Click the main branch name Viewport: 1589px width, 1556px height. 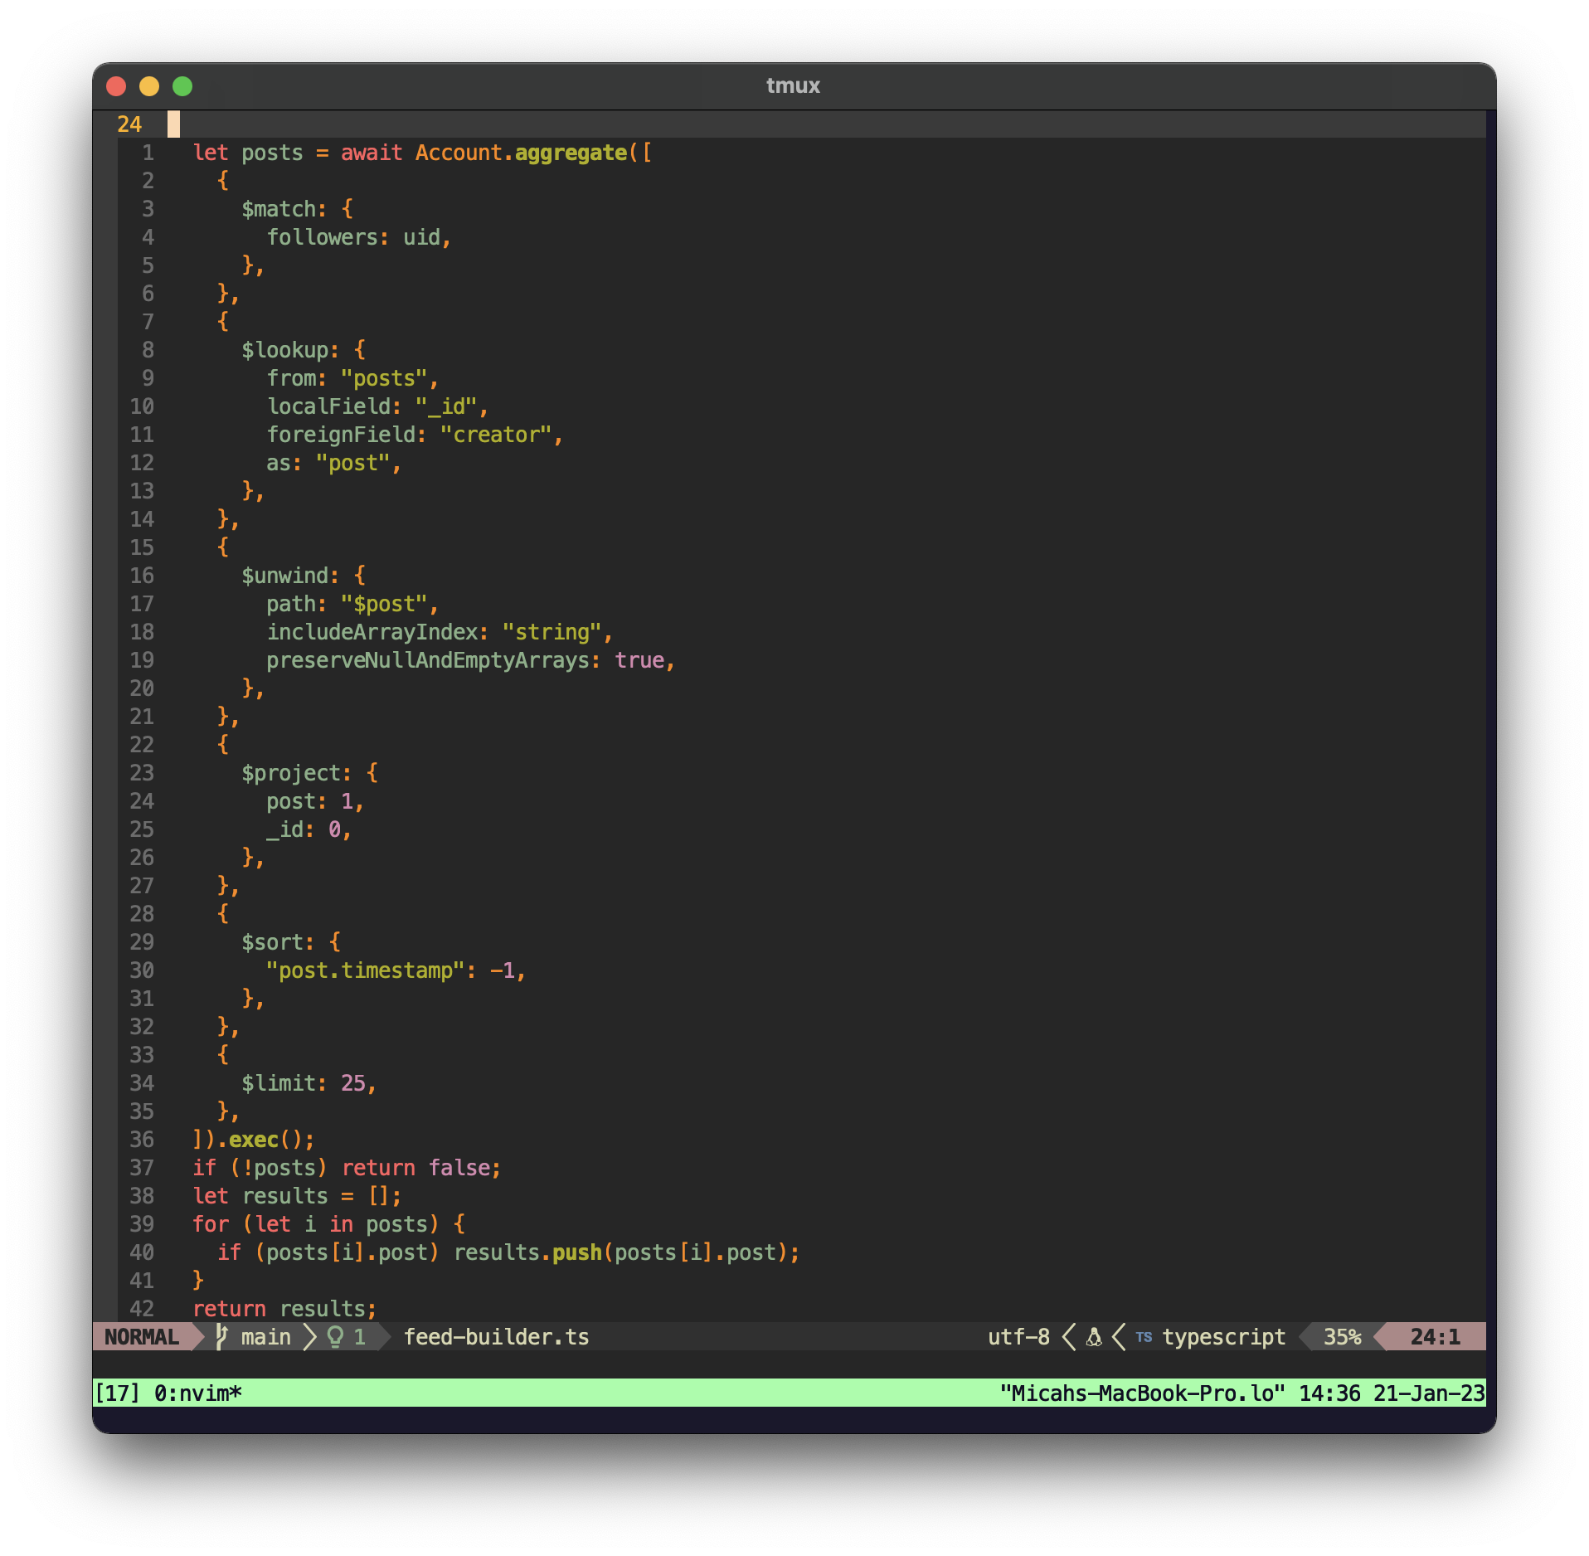coord(265,1336)
